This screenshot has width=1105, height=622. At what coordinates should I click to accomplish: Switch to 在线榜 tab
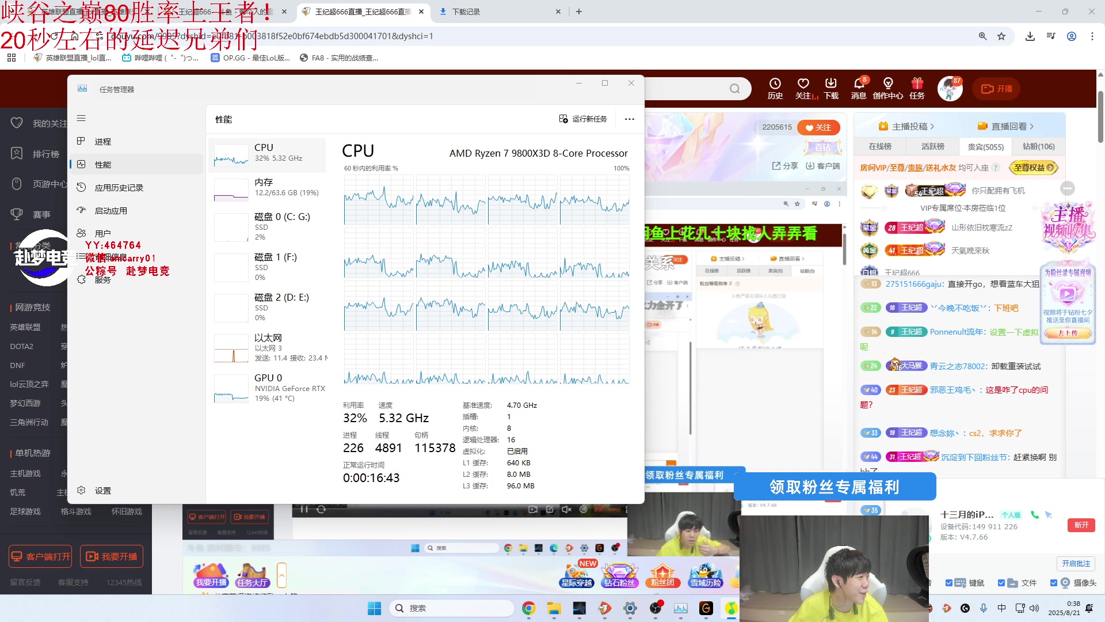click(880, 146)
